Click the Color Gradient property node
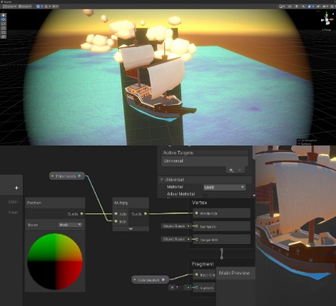The width and height of the screenshot is (336, 306). [150, 280]
